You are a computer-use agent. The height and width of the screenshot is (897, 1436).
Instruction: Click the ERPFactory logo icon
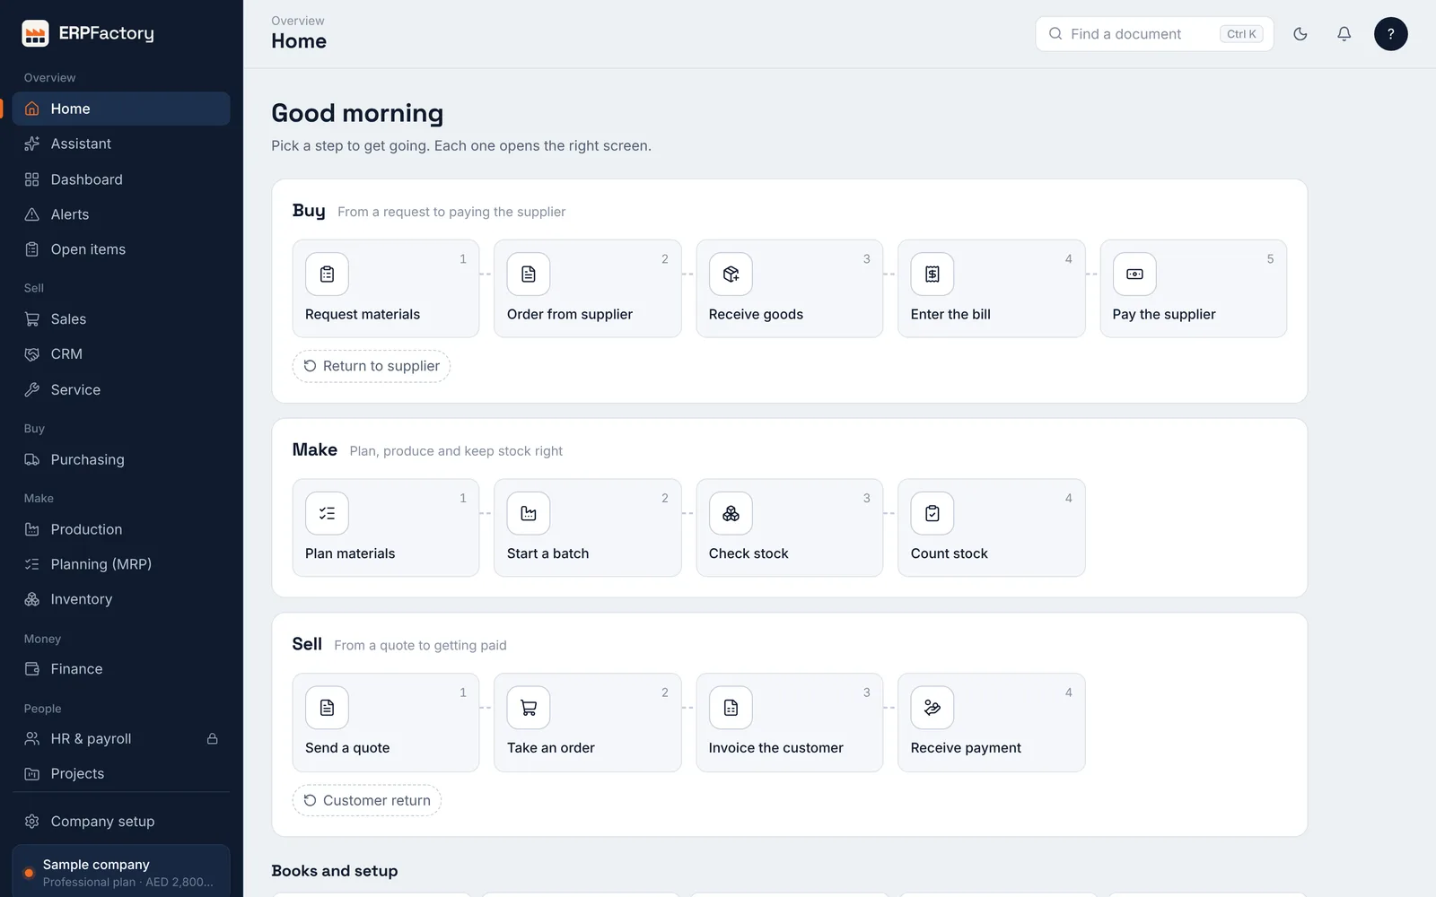point(35,33)
